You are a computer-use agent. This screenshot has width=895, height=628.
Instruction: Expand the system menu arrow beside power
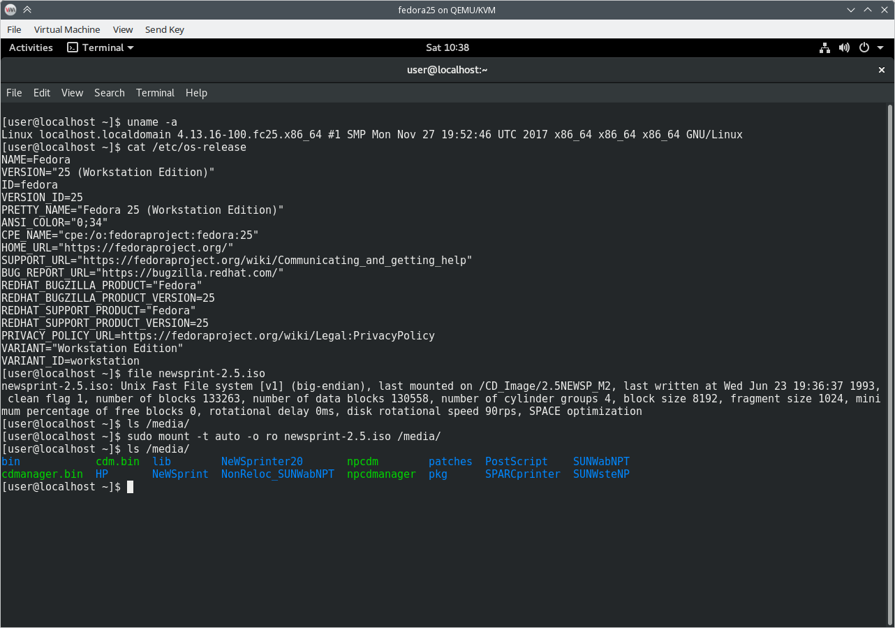(880, 48)
